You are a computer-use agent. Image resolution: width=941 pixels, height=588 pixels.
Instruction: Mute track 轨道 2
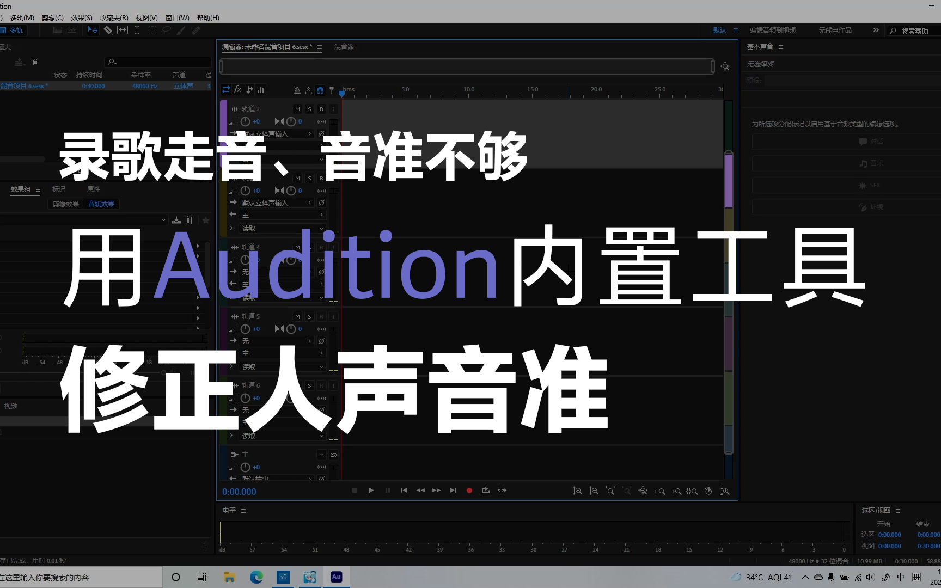pyautogui.click(x=297, y=109)
